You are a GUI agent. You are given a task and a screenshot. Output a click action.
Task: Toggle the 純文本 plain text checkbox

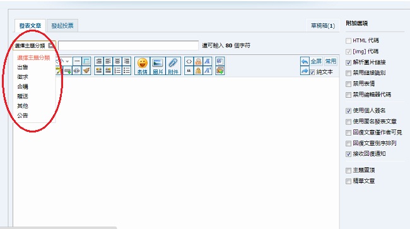click(312, 72)
